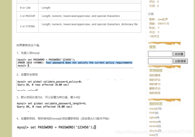This screenshot has height=137, width=195.
Task: Open the mac(1) tag
Action: click(x=154, y=135)
